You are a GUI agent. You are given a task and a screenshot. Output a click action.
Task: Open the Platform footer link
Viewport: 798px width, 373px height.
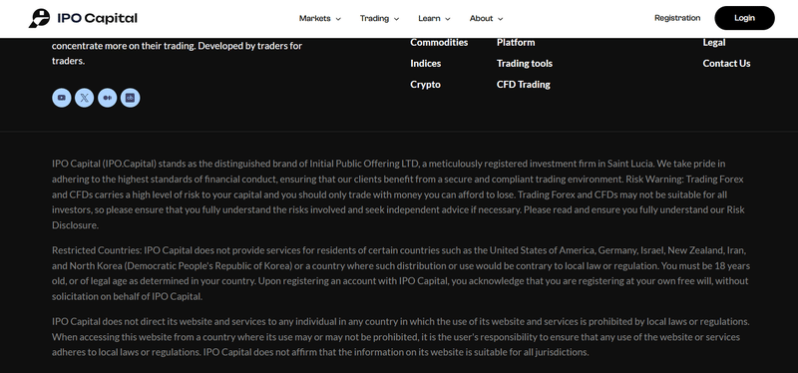pos(516,42)
